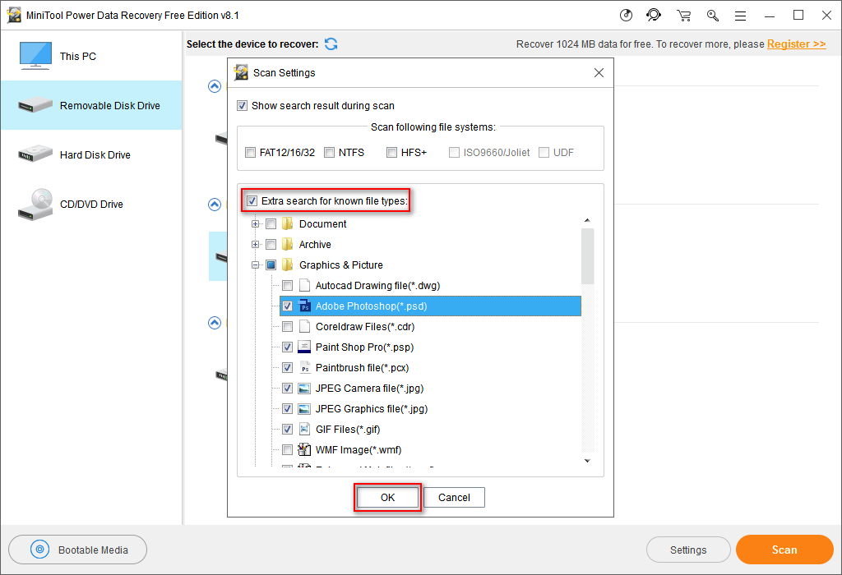Open the support headset icon
This screenshot has height=575, width=842.
[x=654, y=15]
